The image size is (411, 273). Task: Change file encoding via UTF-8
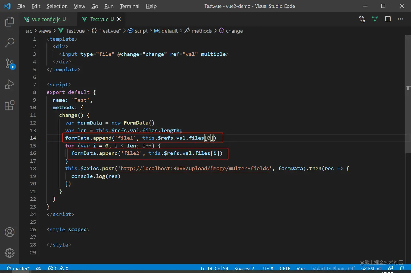coord(267,269)
